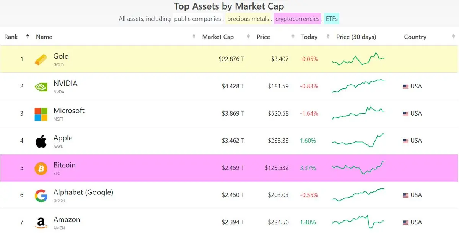This screenshot has height=233, width=459.
Task: Open the NVIDIA name link
Action: (65, 83)
